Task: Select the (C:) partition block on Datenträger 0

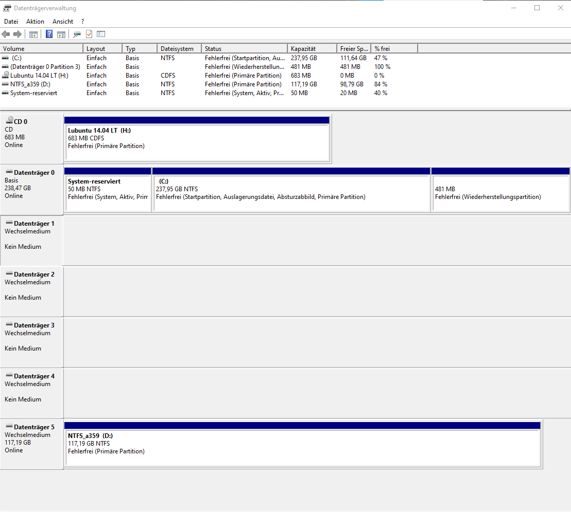Action: [291, 193]
